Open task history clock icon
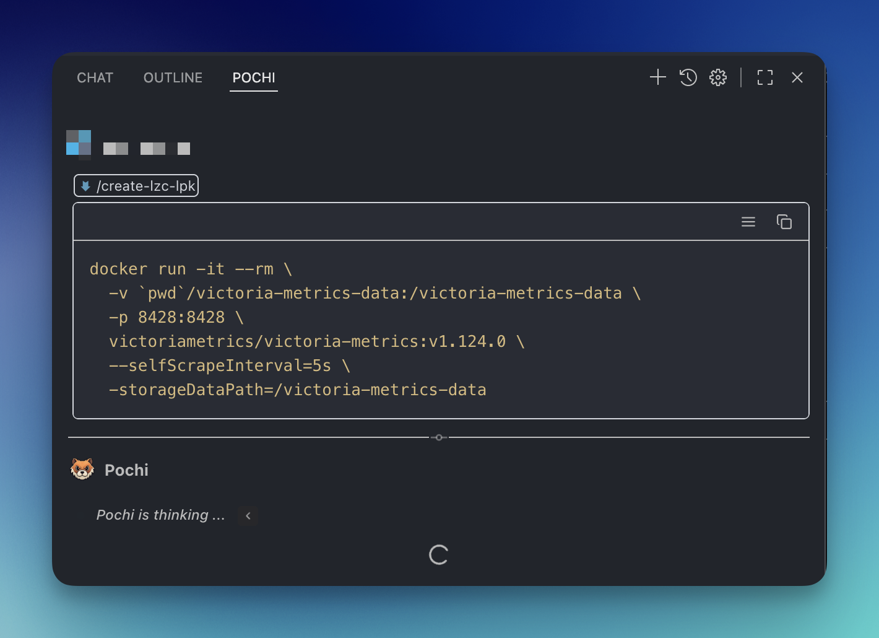Screen dimensions: 879x638 688,77
